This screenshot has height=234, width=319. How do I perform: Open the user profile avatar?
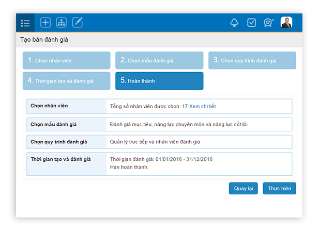(286, 22)
